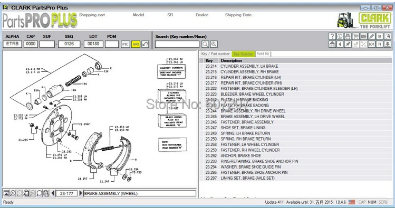Toggle the yellow ORI button
395x208 pixels.
pyautogui.click(x=136, y=44)
